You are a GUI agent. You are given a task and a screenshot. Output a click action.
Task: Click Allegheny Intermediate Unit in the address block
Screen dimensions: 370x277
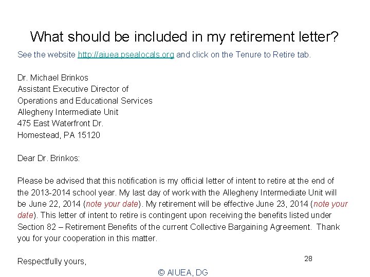click(68, 112)
